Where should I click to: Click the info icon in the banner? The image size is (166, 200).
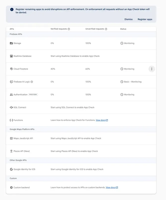pyautogui.click(x=12, y=9)
